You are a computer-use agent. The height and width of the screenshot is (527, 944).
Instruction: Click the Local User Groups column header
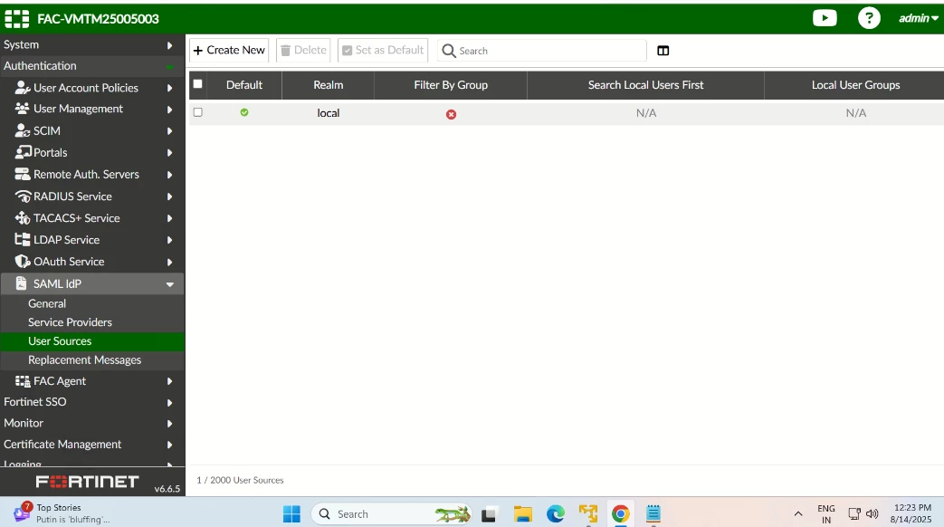pos(855,85)
